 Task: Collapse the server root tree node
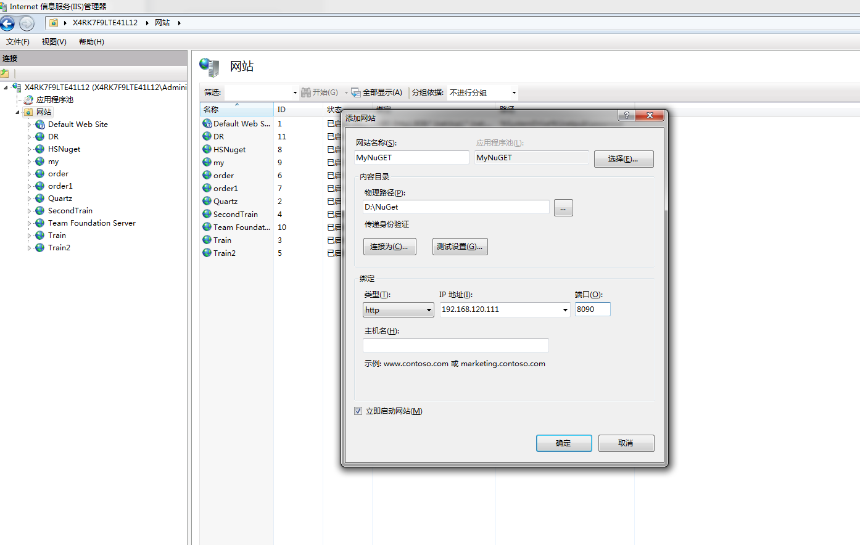pos(6,88)
